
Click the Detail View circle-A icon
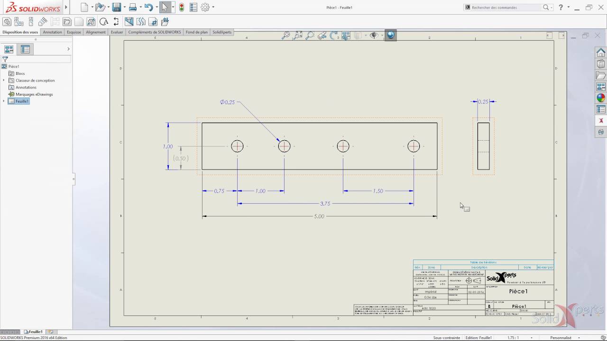[x=103, y=22]
